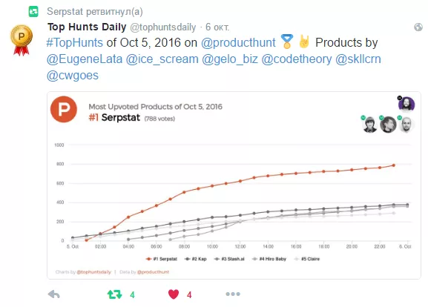The image size is (428, 307).
Task: Click the @tophuntsdaily handle in header
Action: click(163, 27)
